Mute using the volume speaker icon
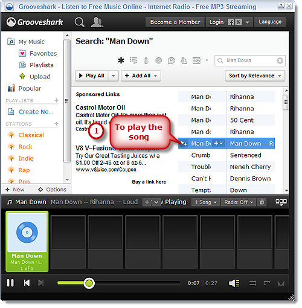This screenshot has height=308, width=302. [234, 283]
